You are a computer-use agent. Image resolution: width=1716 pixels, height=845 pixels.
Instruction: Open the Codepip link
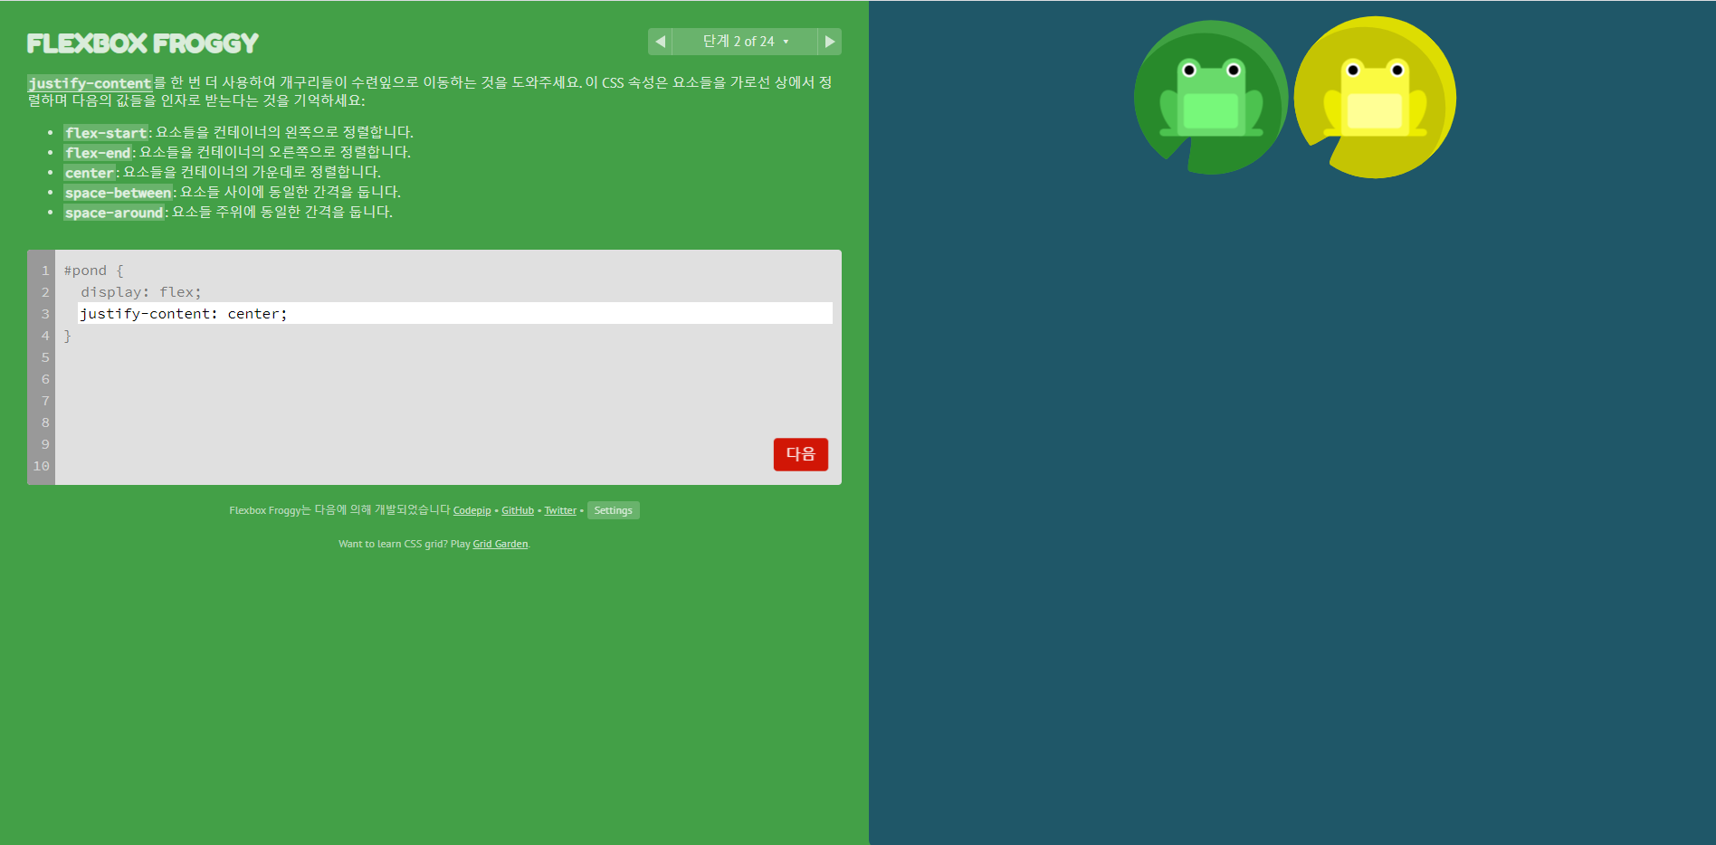tap(472, 510)
